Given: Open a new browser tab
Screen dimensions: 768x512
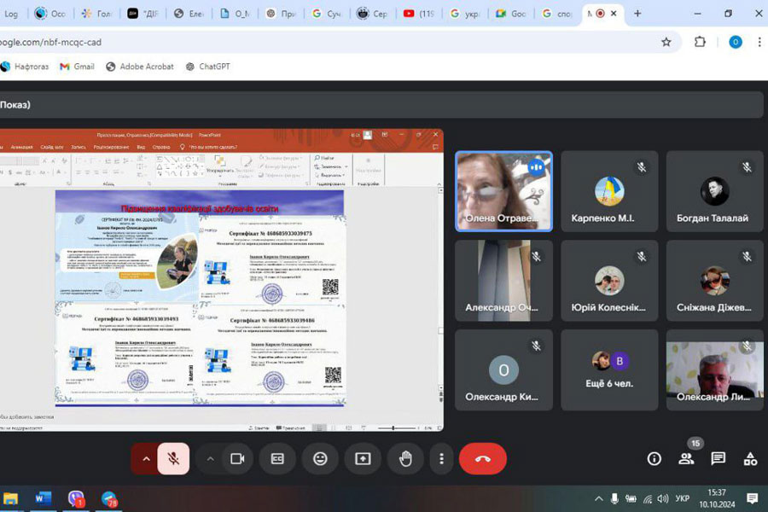Looking at the screenshot, I should pyautogui.click(x=637, y=14).
